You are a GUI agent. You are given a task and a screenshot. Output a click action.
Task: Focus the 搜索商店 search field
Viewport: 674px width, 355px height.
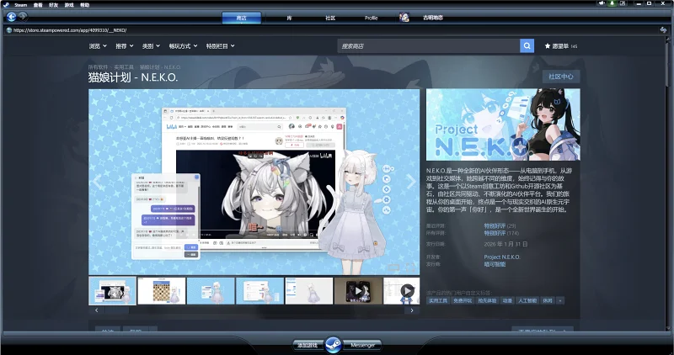pyautogui.click(x=429, y=46)
